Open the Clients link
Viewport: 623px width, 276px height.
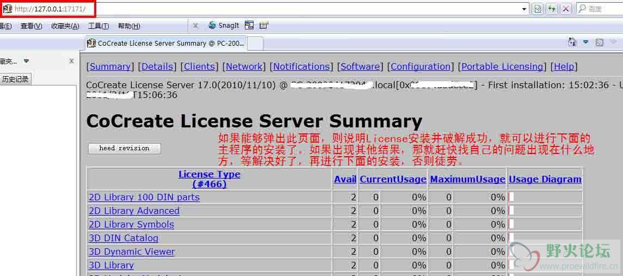200,67
